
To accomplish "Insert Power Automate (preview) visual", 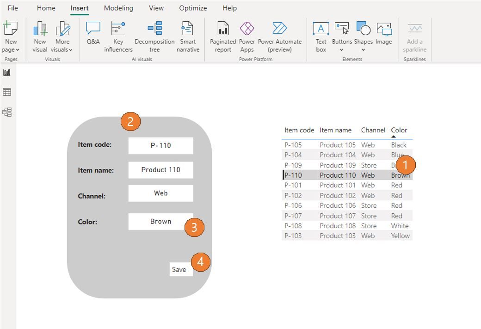I will coord(279,37).
